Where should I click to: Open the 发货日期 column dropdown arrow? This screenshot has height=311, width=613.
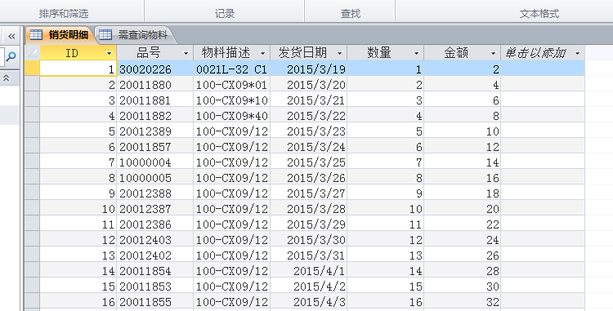point(339,53)
